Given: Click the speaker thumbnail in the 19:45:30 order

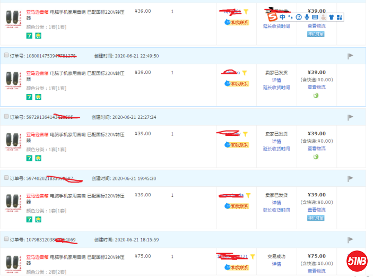Looking at the screenshot, I should coord(13,203).
